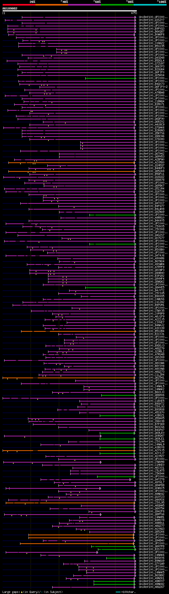The height and width of the screenshot is (594, 169).
Task: Select hit label UniRef100_Q1HEQ7
Action: (x=152, y=165)
